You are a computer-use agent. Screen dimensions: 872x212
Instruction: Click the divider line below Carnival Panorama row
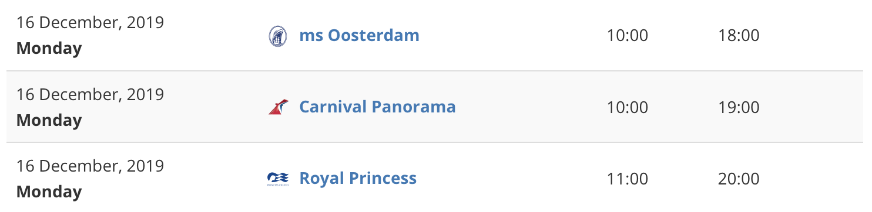[x=436, y=142]
